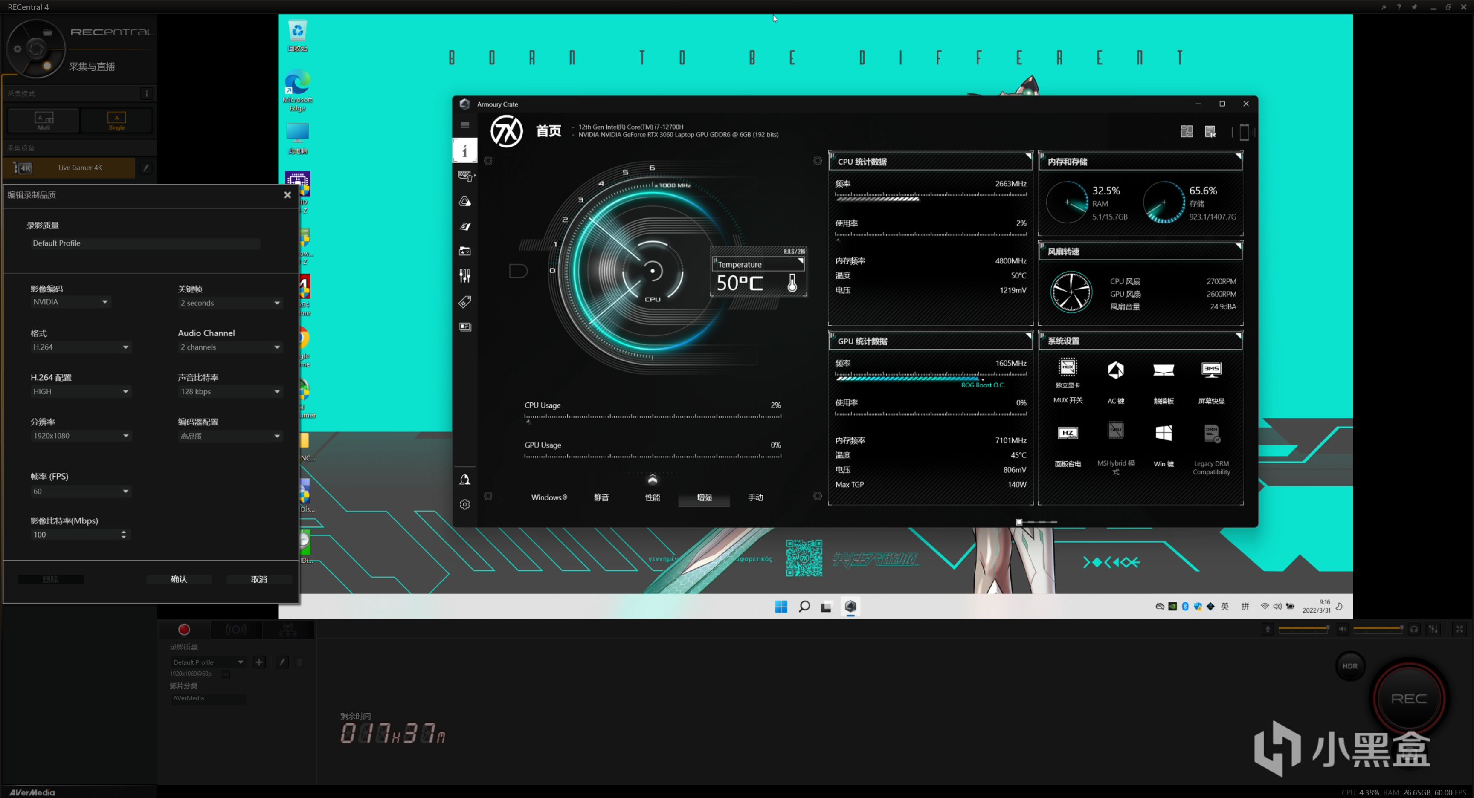Open the 影像编码 NVIDIA dropdown
Screen dimensions: 1474x798
pyautogui.click(x=70, y=302)
